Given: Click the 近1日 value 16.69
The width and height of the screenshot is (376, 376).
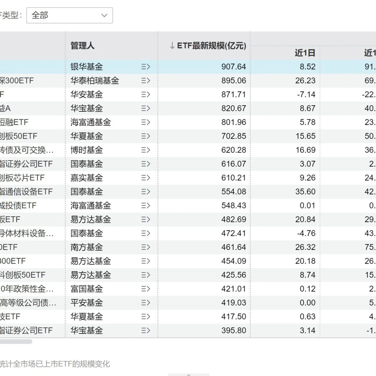Looking at the screenshot, I should [x=305, y=150].
